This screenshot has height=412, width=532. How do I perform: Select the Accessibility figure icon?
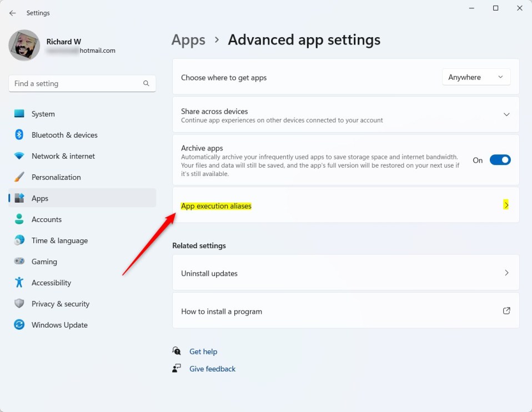click(x=19, y=283)
